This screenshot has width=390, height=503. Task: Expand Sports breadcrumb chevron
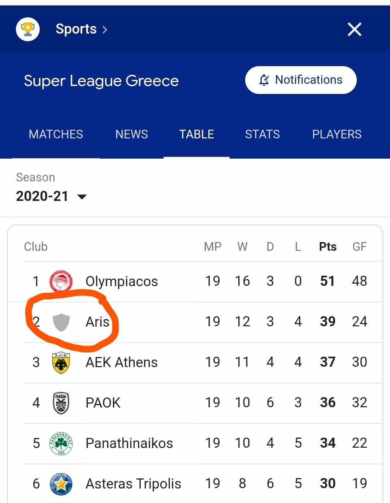click(105, 30)
